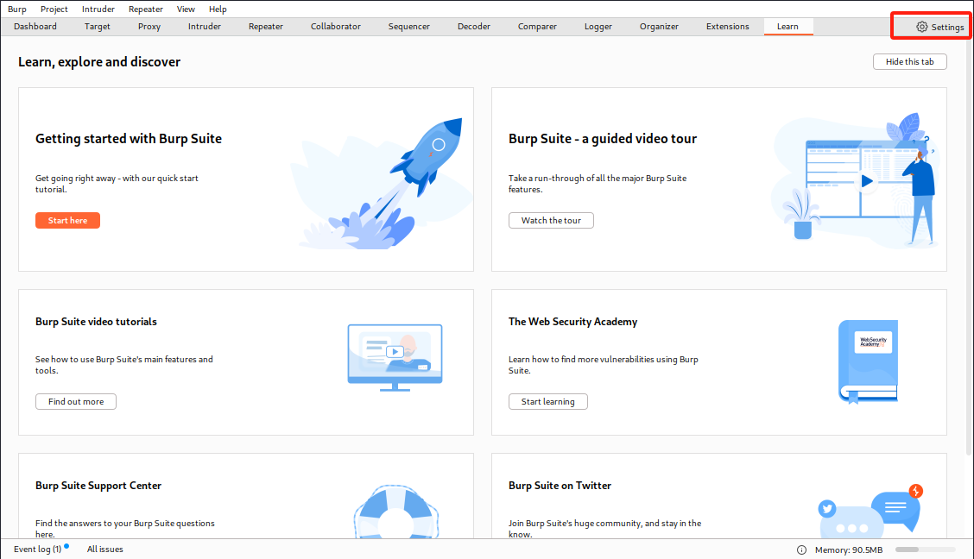Select the Learn tab
Screen dimensions: 974x559
[x=787, y=27]
